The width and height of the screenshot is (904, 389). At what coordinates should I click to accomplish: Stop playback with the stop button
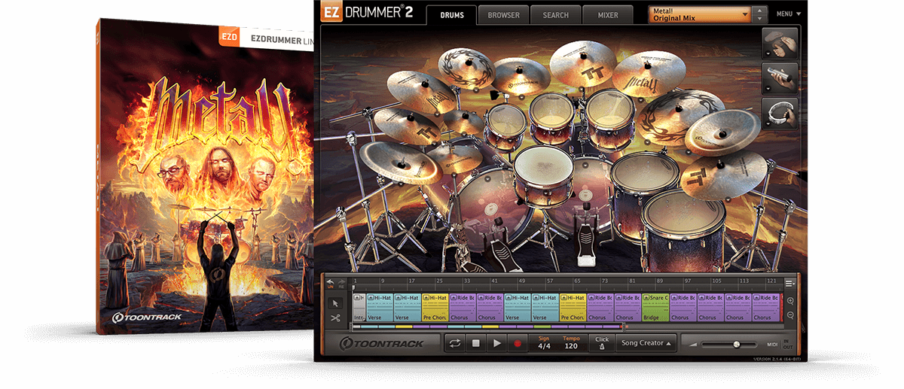(x=476, y=343)
